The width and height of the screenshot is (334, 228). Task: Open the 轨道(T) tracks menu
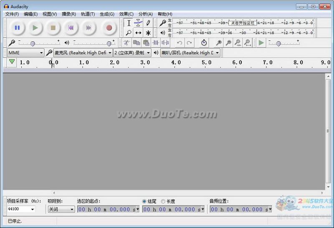pos(88,14)
